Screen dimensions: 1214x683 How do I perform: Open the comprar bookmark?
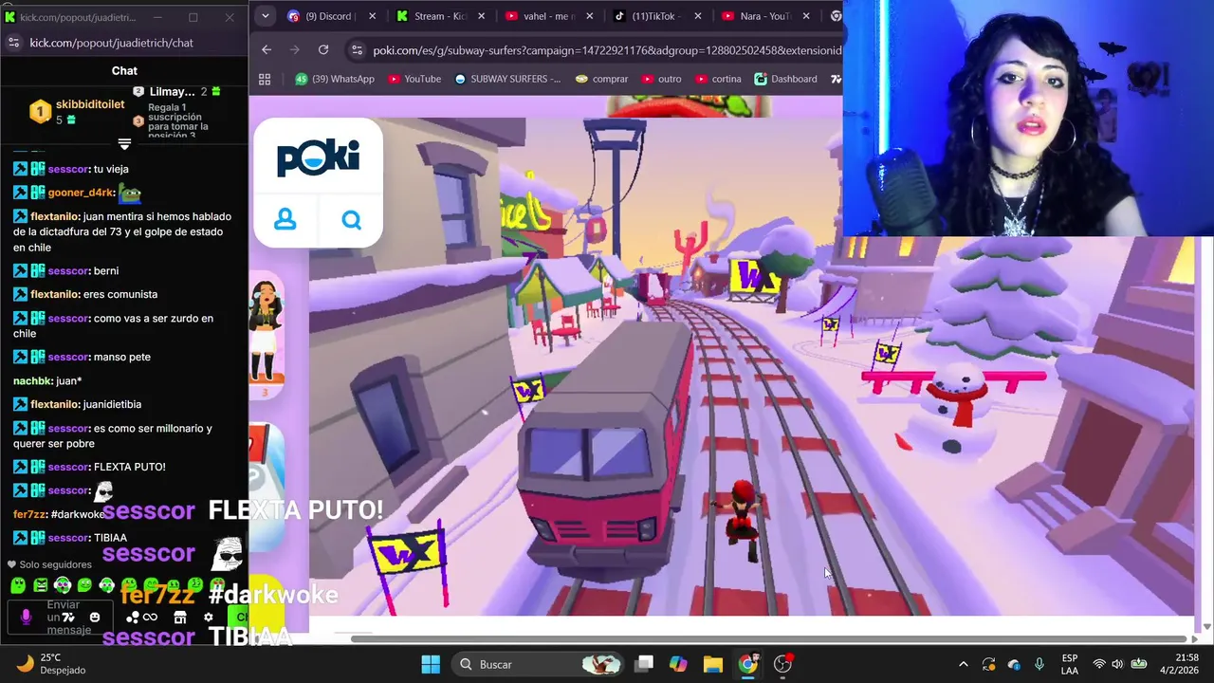(601, 79)
